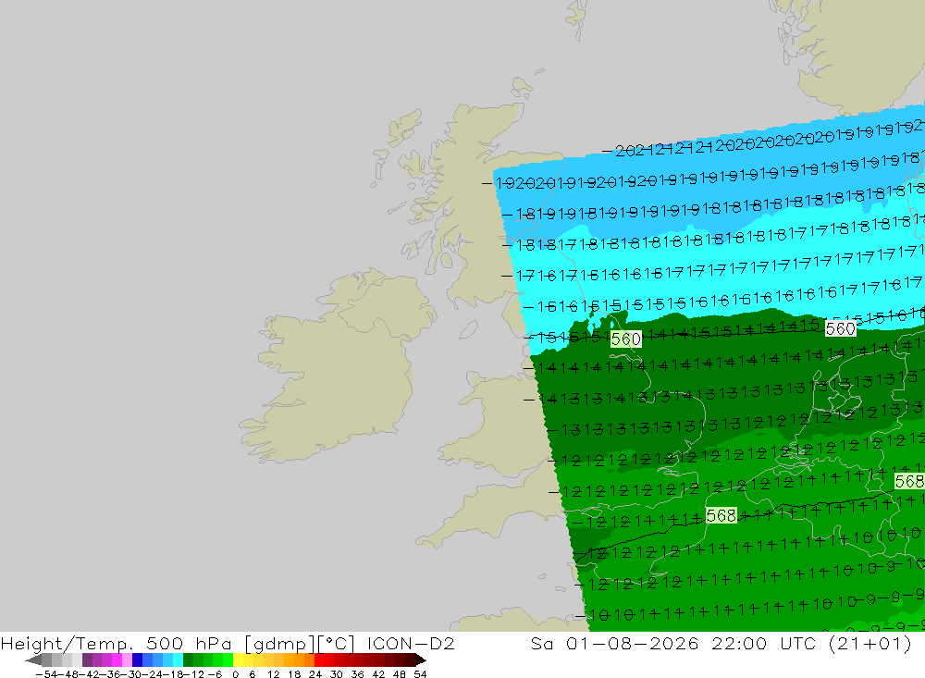Viewport: 925px width, 678px height.
Task: Click the fully visible 568 contour label
Action: tap(721, 516)
